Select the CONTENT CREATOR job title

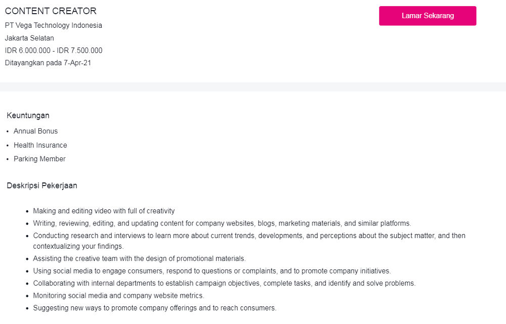click(x=51, y=11)
